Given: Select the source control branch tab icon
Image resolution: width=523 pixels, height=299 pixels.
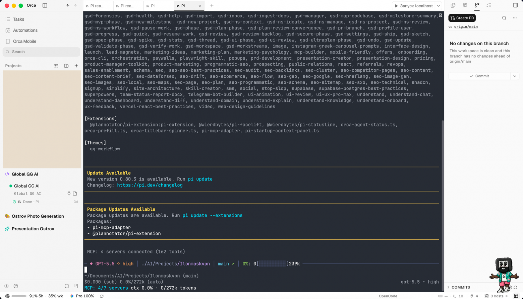Looking at the screenshot, I should (x=477, y=5).
